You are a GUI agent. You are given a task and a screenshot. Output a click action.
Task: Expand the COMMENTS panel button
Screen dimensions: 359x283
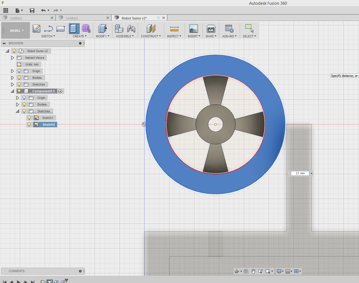[x=80, y=271]
